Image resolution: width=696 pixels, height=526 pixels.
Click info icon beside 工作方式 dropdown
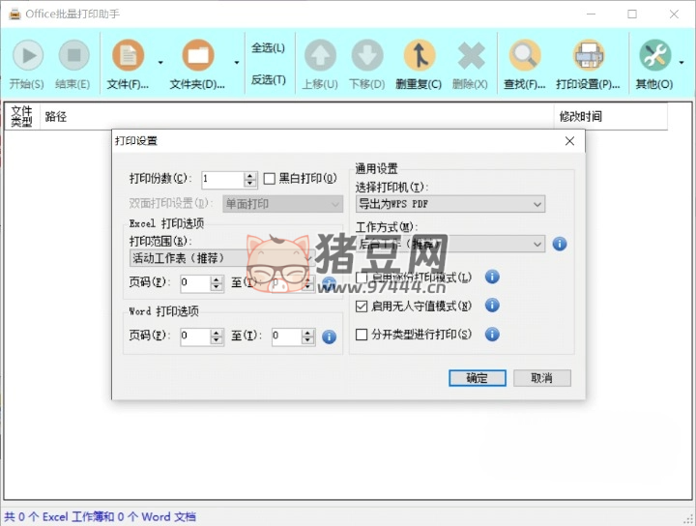560,244
